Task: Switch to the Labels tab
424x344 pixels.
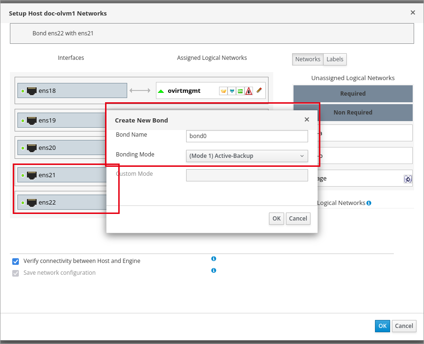Action: [335, 59]
